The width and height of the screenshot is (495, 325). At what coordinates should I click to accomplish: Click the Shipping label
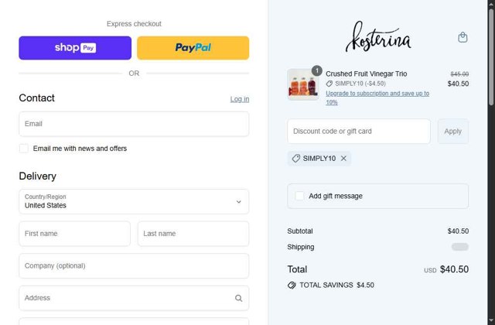[x=301, y=247]
